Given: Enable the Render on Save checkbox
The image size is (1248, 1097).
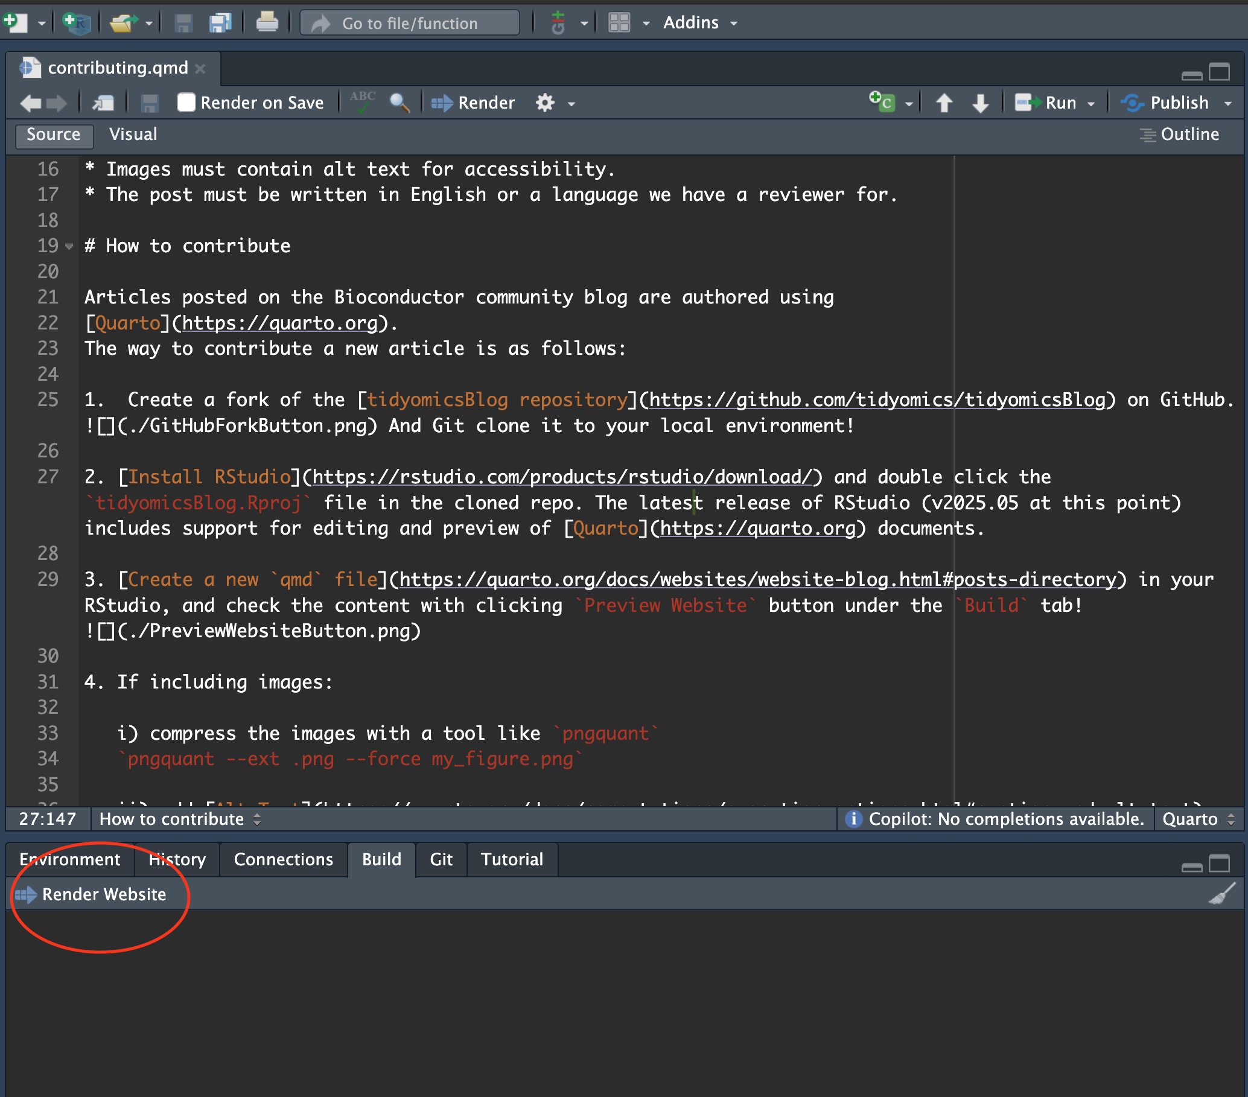Looking at the screenshot, I should (186, 103).
